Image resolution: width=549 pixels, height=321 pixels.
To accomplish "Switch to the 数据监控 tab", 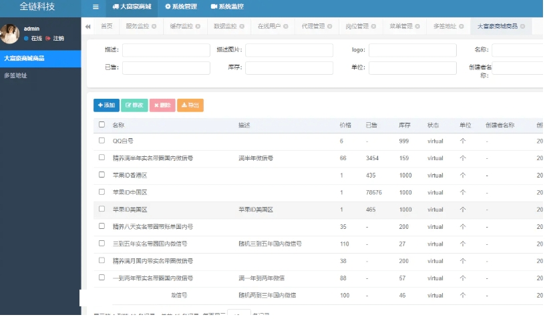I will coord(225,26).
